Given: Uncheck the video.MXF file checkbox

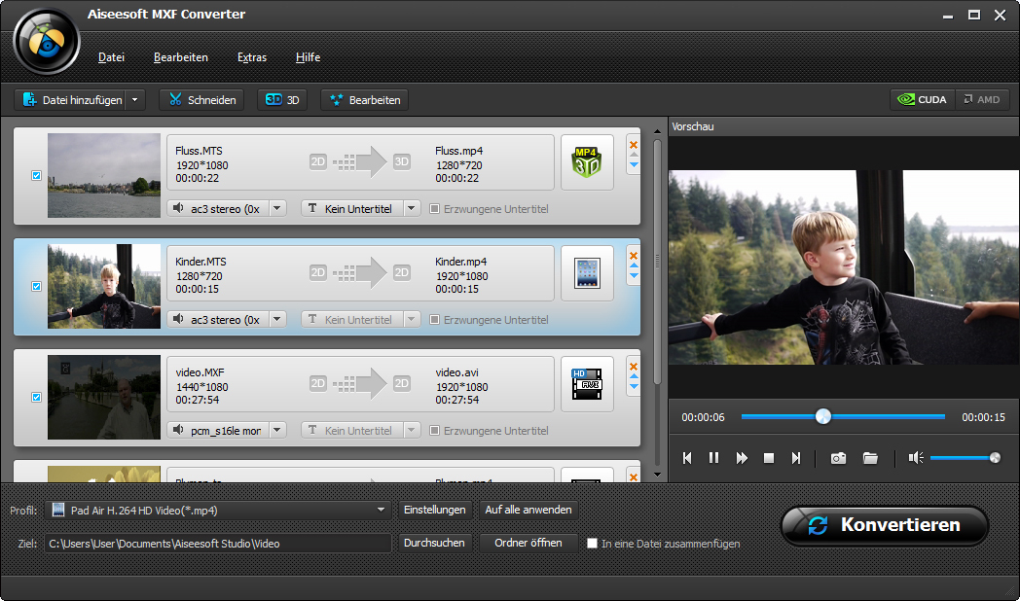Looking at the screenshot, I should tap(36, 397).
